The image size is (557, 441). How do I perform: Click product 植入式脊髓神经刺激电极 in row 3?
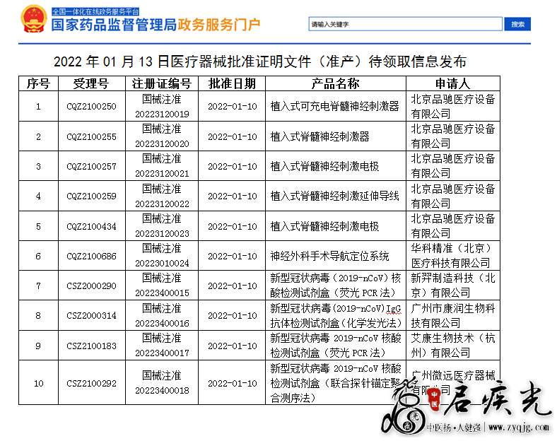point(324,167)
